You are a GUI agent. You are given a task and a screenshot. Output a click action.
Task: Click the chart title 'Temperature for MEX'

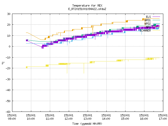[x=87, y=6]
